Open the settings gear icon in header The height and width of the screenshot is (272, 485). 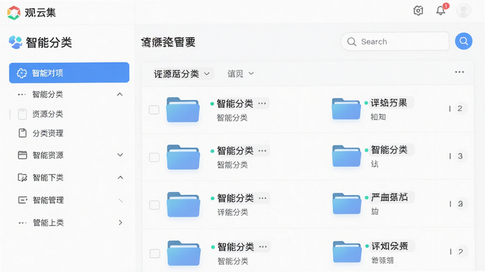point(418,11)
